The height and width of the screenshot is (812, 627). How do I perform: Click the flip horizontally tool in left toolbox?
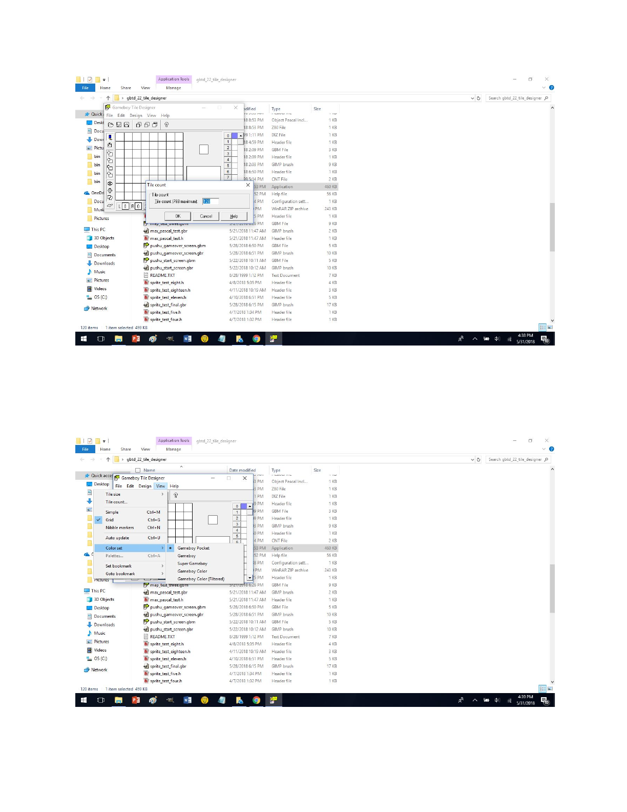(110, 184)
